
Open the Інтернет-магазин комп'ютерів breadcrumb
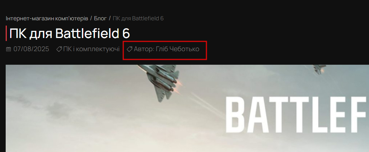pyautogui.click(x=47, y=18)
